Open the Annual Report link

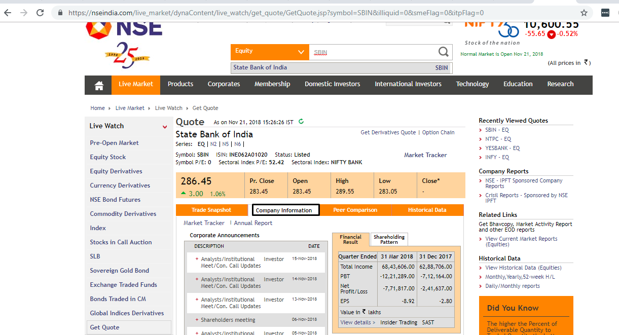coord(253,223)
